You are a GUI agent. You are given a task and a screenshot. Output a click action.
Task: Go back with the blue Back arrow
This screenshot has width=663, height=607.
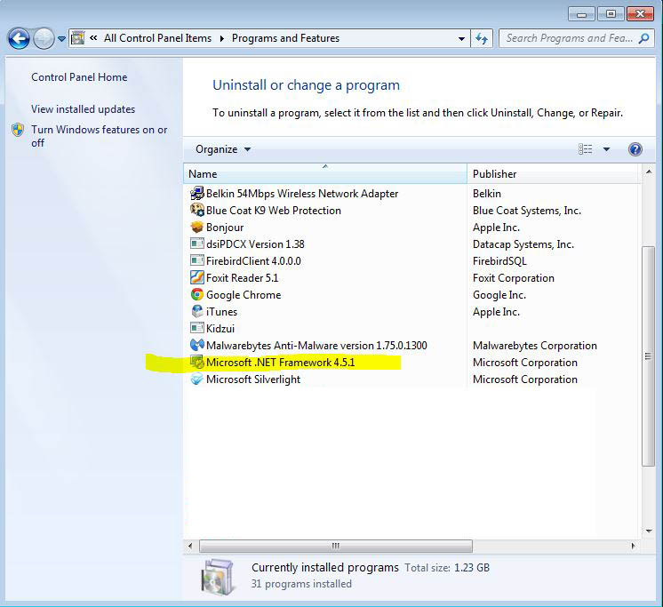click(x=19, y=39)
